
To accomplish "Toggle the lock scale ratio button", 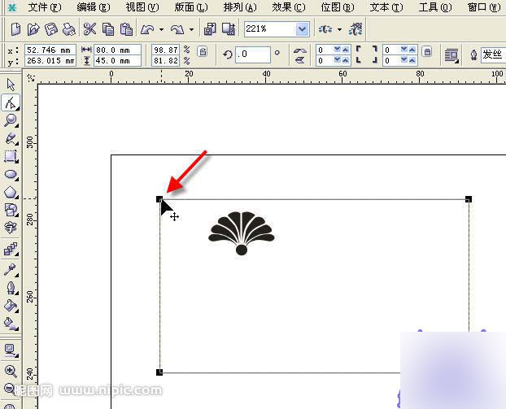I will coord(203,51).
